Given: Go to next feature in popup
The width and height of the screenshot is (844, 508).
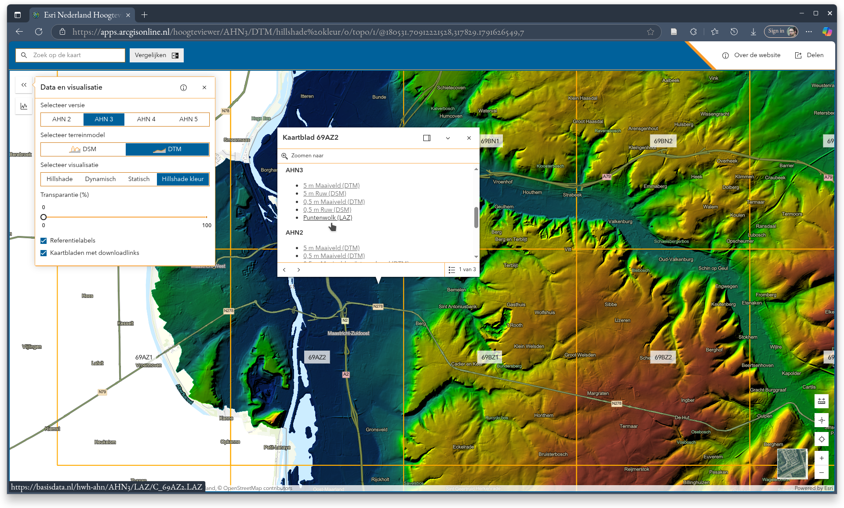Looking at the screenshot, I should point(298,269).
